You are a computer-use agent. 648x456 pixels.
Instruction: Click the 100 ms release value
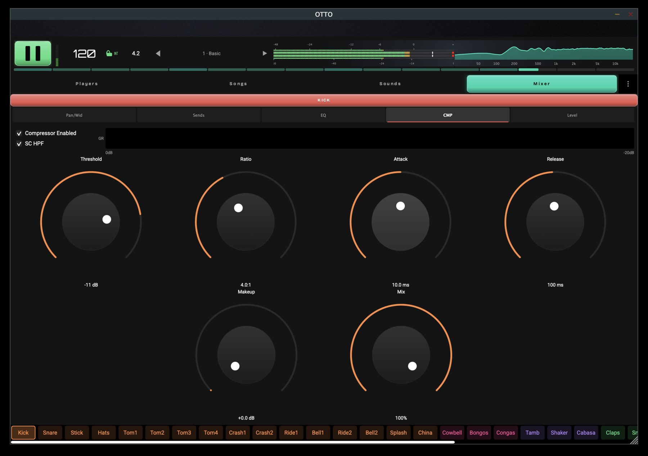click(555, 285)
